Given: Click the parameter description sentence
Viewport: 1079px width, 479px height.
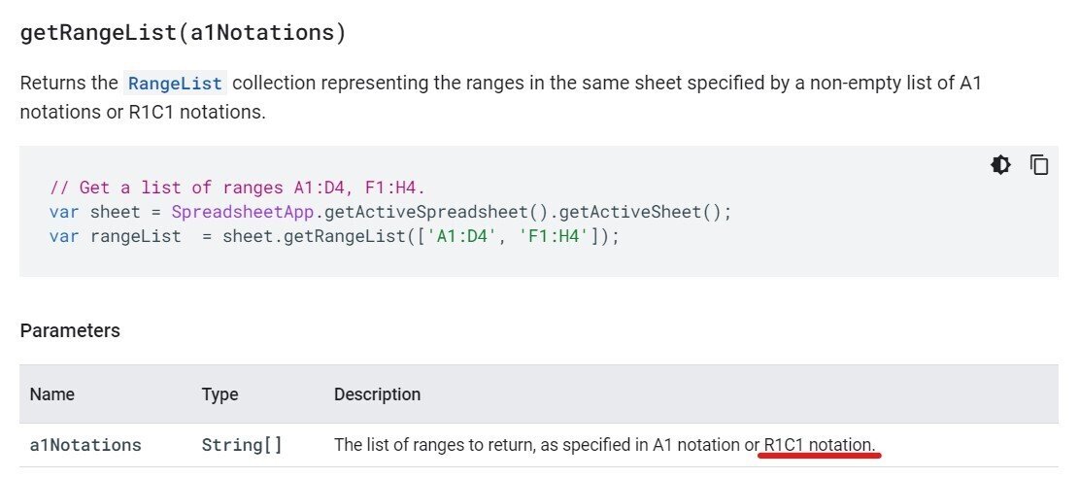Looking at the screenshot, I should pyautogui.click(x=605, y=445).
